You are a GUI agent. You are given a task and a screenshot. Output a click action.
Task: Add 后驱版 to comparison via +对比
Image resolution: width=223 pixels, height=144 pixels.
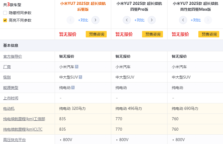point(83,20)
